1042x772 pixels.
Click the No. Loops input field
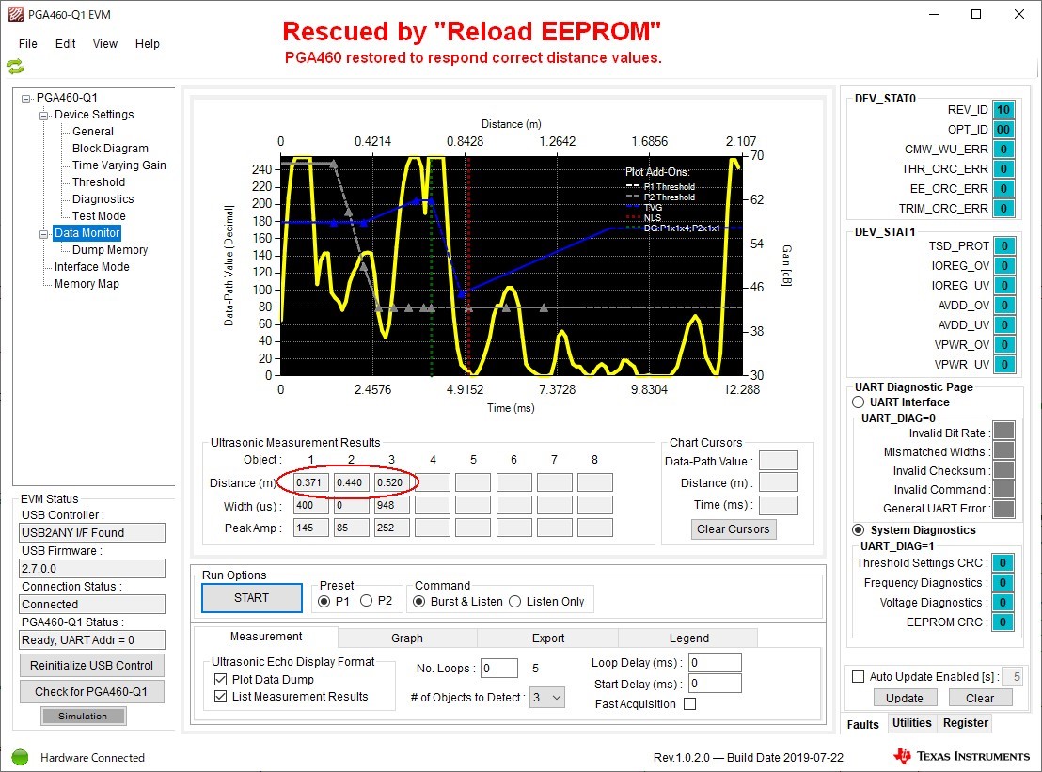point(499,669)
